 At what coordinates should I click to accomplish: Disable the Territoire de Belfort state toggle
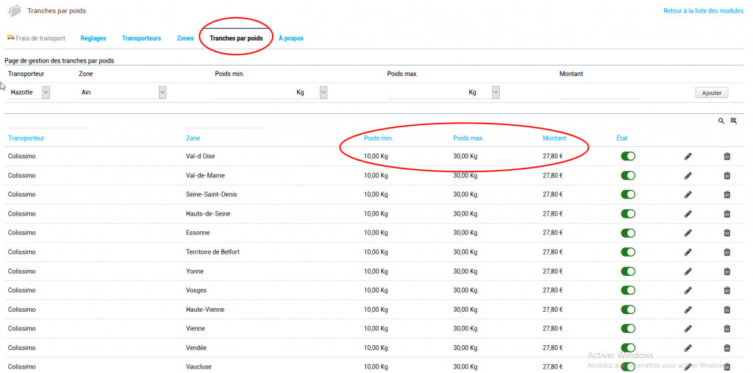[x=628, y=252]
